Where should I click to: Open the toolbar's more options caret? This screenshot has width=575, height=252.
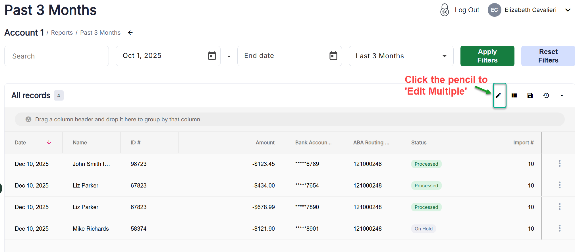click(x=562, y=95)
